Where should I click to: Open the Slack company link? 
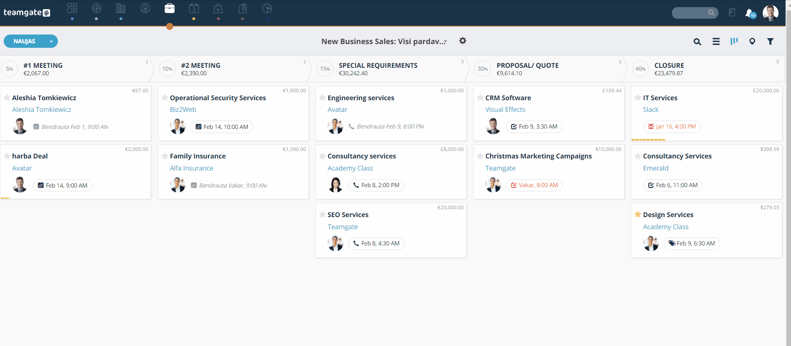(651, 110)
